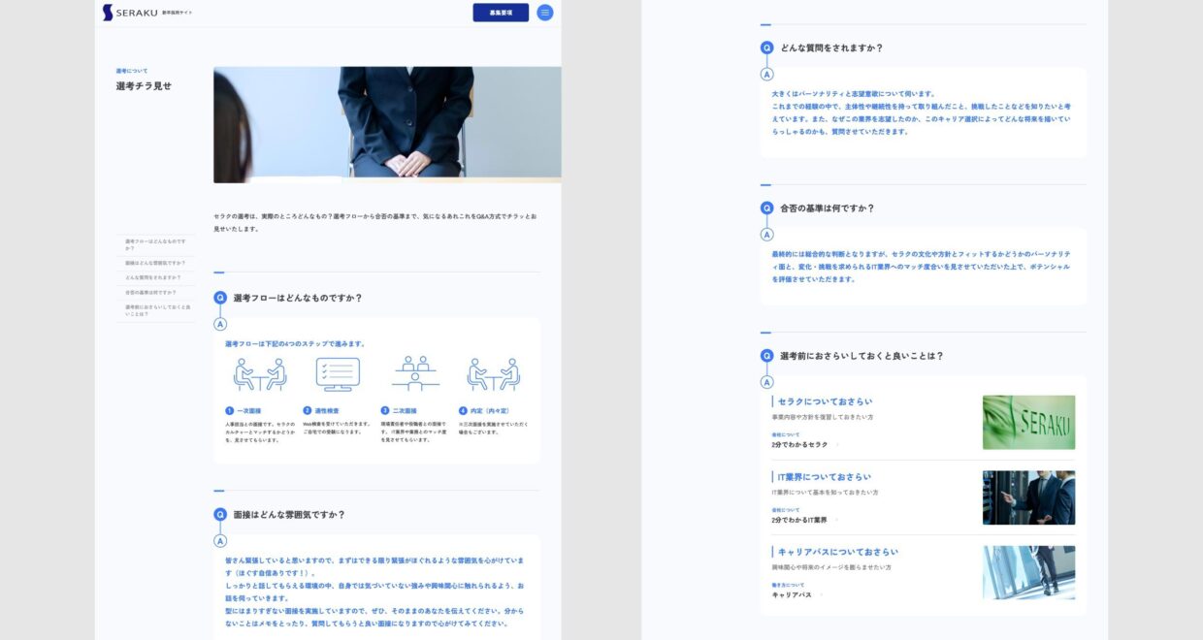Screen dimensions: 1203x640
Task: Click the 一次面接 two-person interview icon
Action: tap(259, 374)
